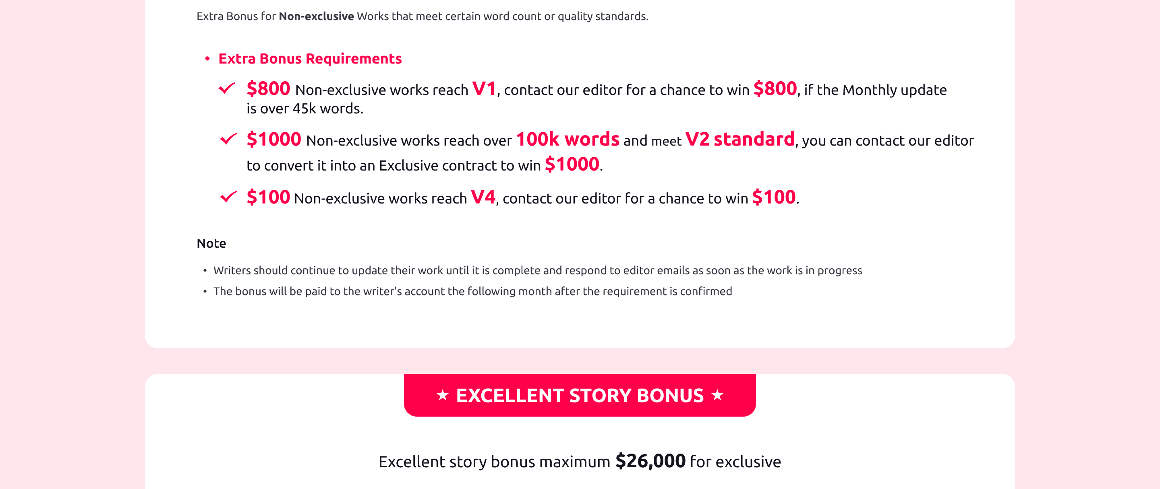Image resolution: width=1160 pixels, height=489 pixels.
Task: Click the red bullet before Extra Bonus Requirements
Action: click(207, 59)
